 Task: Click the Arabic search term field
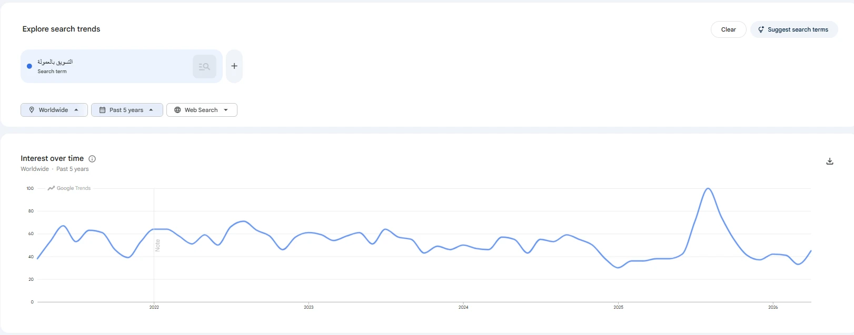(107, 66)
